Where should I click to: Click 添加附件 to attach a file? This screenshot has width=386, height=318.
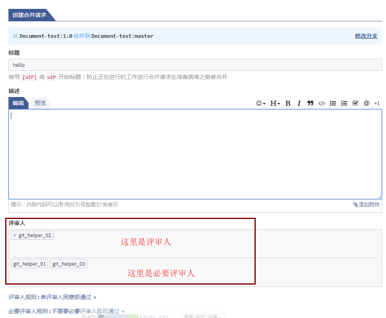[366, 204]
